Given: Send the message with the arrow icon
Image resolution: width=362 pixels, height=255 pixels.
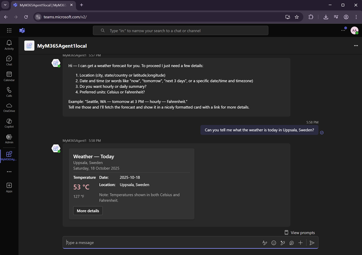Looking at the screenshot, I should [312, 243].
